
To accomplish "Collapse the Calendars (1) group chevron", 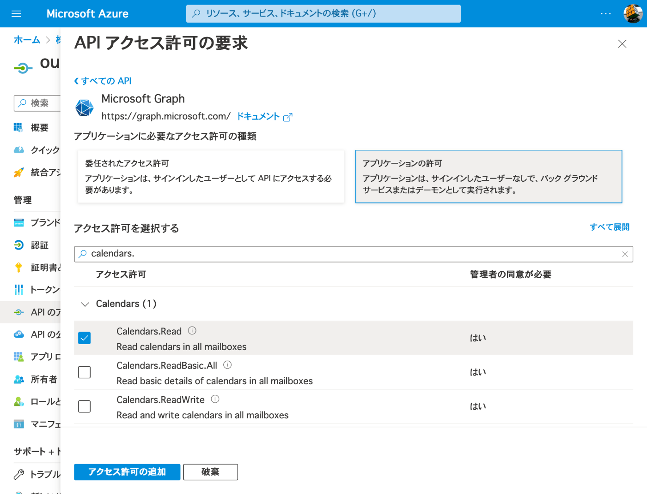I will tap(85, 304).
